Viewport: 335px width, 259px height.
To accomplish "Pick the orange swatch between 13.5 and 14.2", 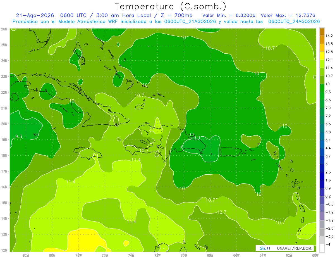I will coord(322,40).
